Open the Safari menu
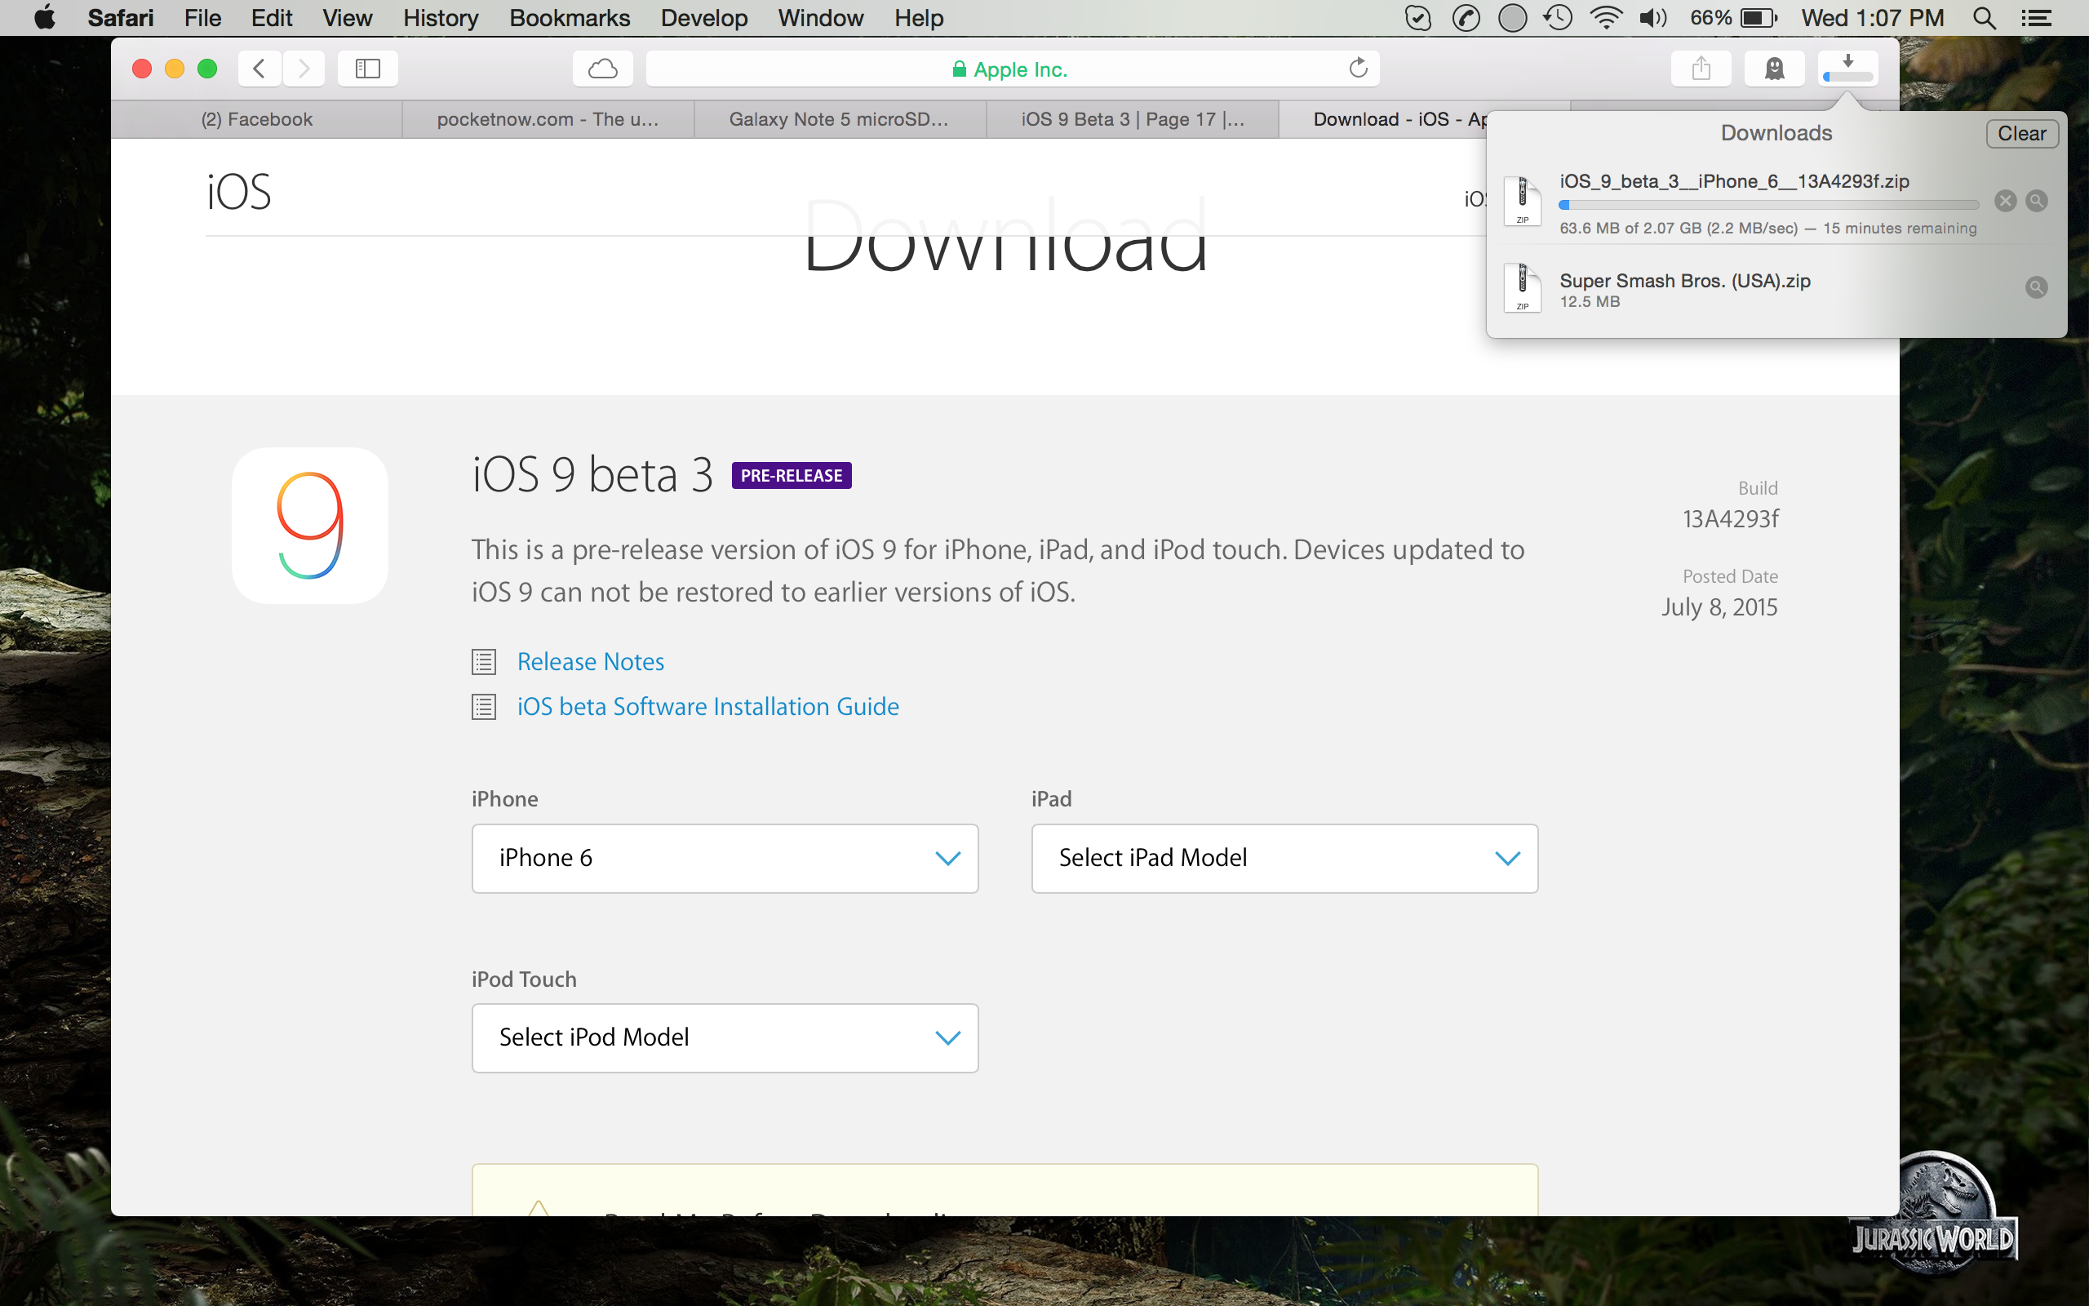The image size is (2089, 1306). [121, 18]
